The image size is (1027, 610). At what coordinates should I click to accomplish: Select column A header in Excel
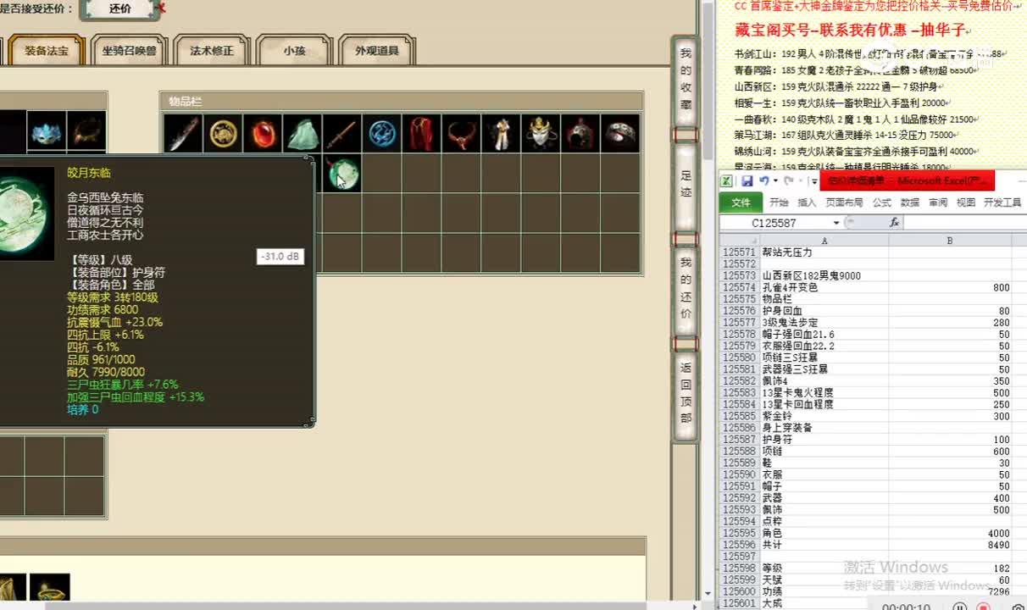(824, 241)
